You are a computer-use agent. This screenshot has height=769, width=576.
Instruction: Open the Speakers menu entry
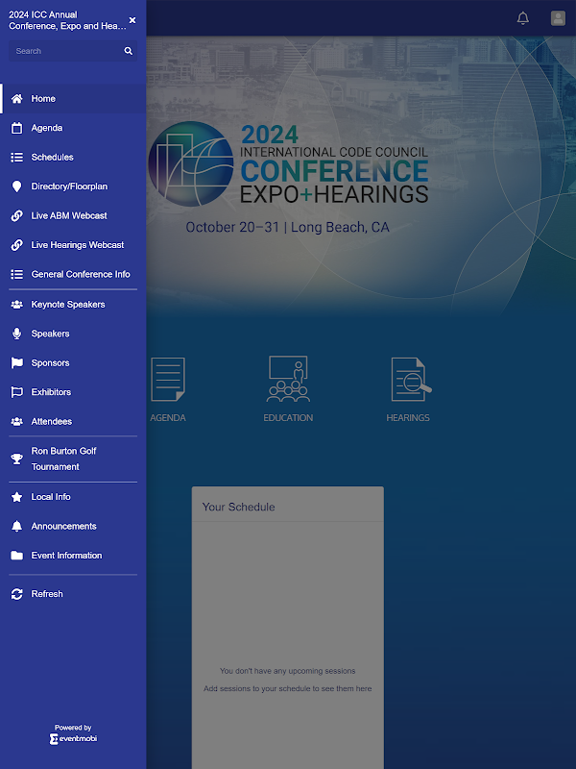coord(73,334)
